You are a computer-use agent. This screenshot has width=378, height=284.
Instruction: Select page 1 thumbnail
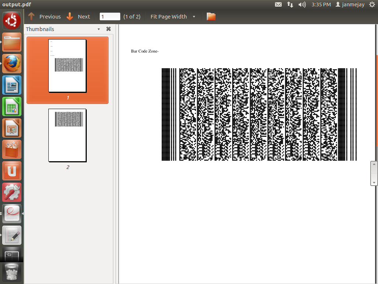point(67,66)
